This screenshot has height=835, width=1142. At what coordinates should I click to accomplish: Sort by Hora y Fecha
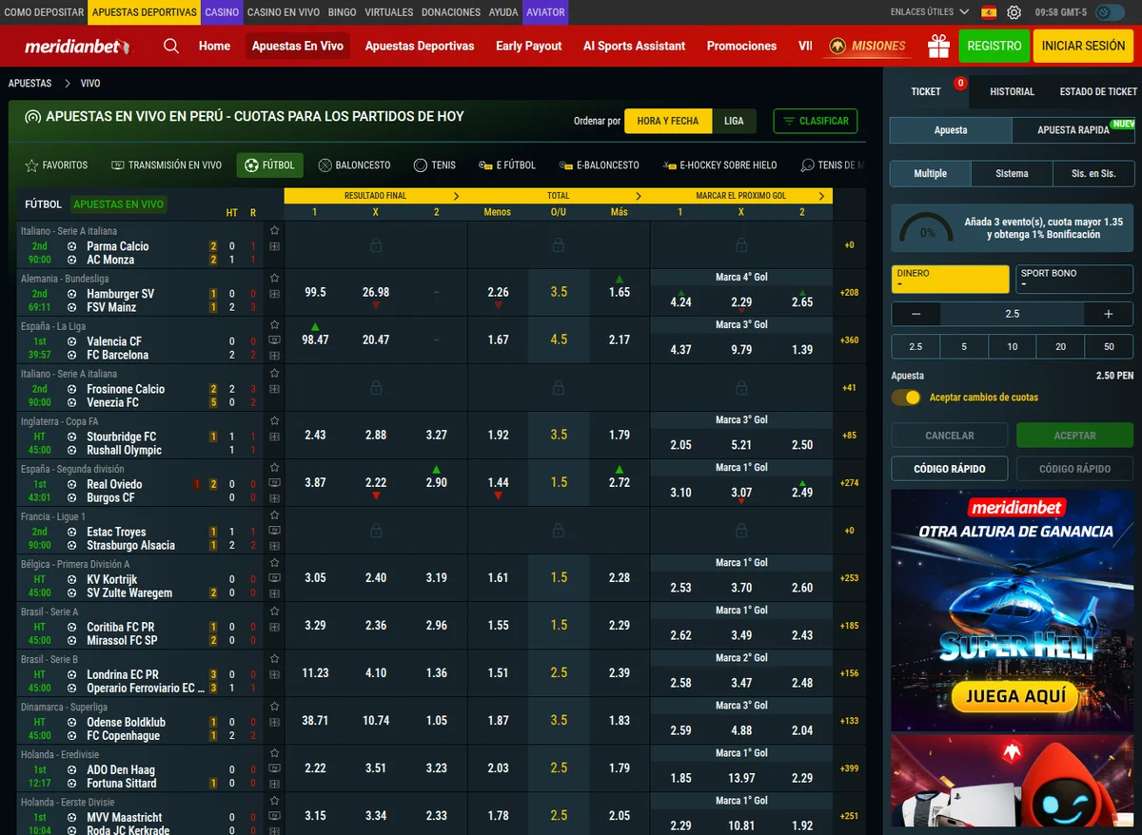click(x=667, y=121)
